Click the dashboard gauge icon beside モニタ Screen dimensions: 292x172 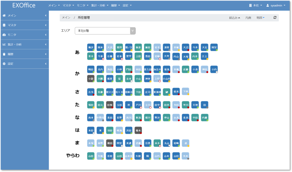[4, 35]
